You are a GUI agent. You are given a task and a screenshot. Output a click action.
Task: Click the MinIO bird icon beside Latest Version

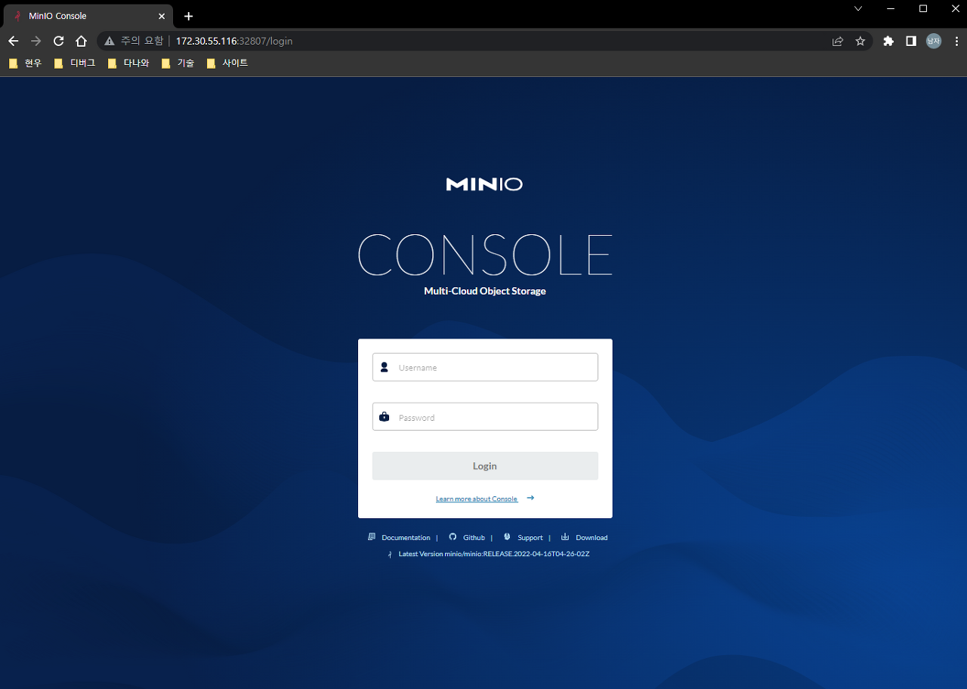click(x=390, y=555)
